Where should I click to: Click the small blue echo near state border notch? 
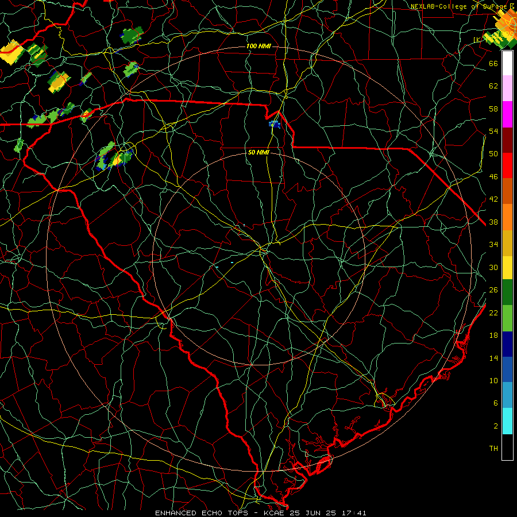[x=275, y=124]
